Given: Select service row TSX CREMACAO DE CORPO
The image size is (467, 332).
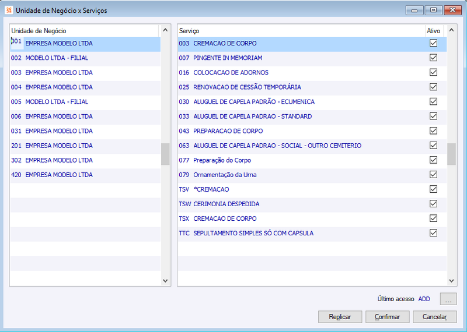Looking at the screenshot, I should tap(312, 219).
